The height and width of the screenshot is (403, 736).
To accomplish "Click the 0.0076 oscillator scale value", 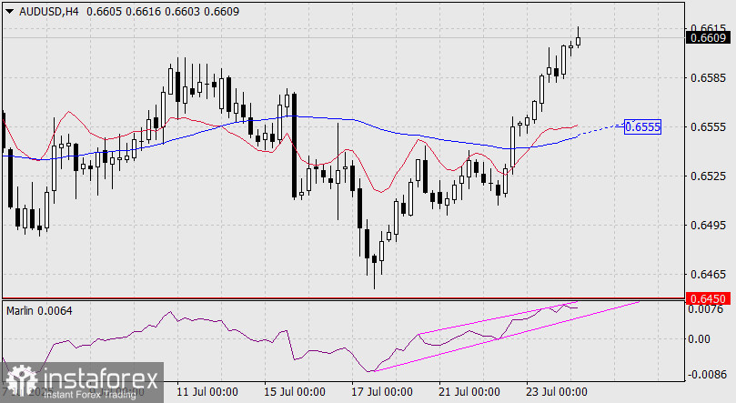I will [x=705, y=309].
